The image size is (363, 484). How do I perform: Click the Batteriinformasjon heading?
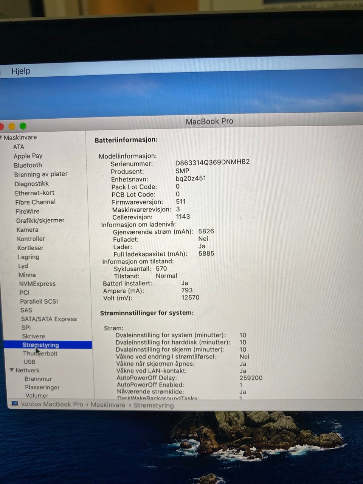[x=126, y=140]
